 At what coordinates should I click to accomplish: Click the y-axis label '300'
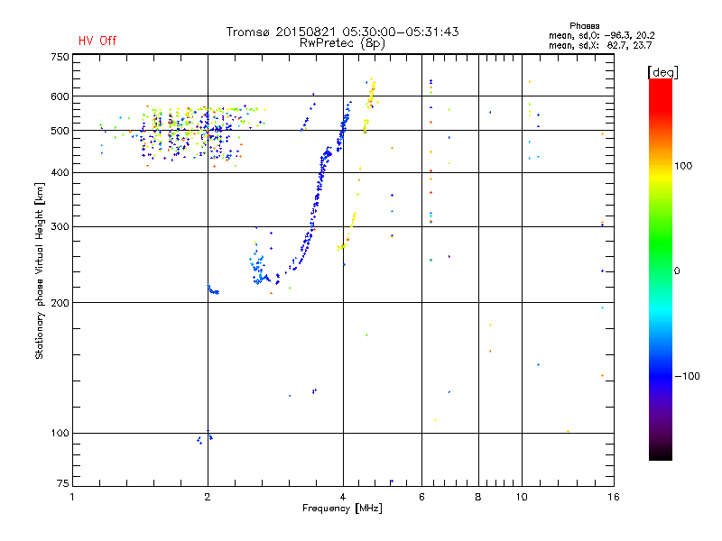[60, 227]
